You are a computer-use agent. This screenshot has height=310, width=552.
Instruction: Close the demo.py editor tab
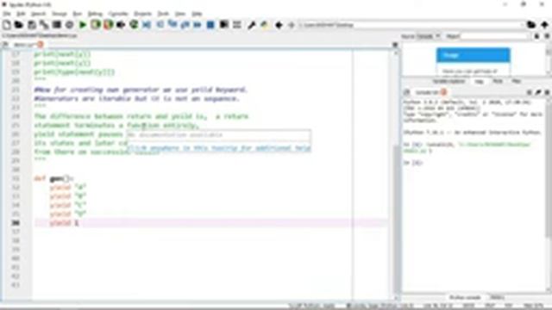(41, 45)
